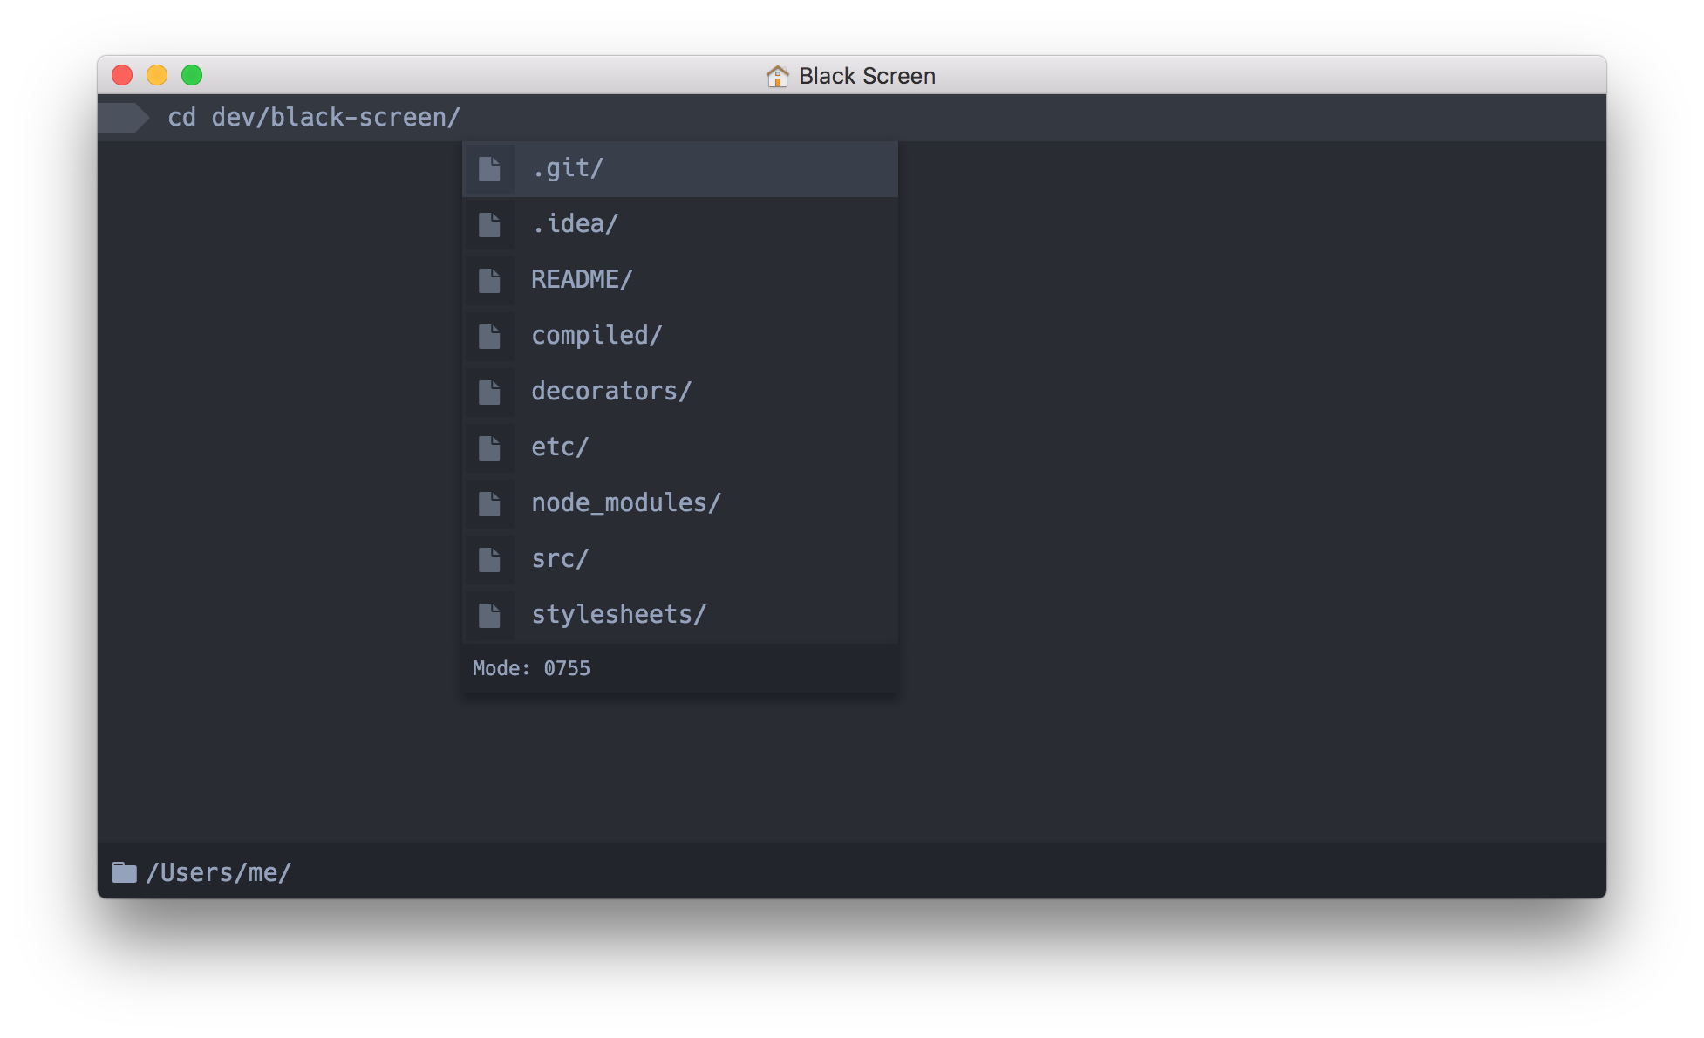Click the Mode: 0755 description footer
The height and width of the screenshot is (1038, 1704).
pos(531,669)
